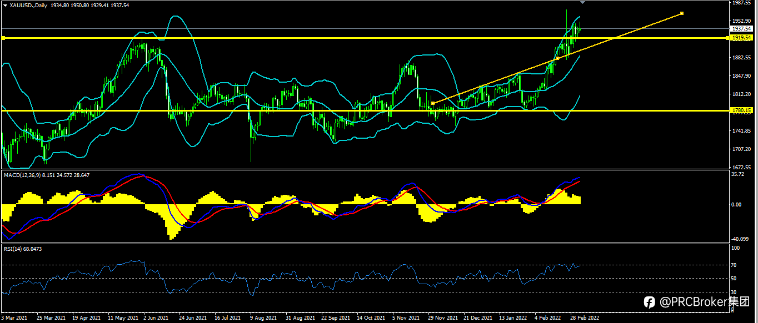
Task: Click the 9 Aug 2021 date label
Action: coord(263,318)
